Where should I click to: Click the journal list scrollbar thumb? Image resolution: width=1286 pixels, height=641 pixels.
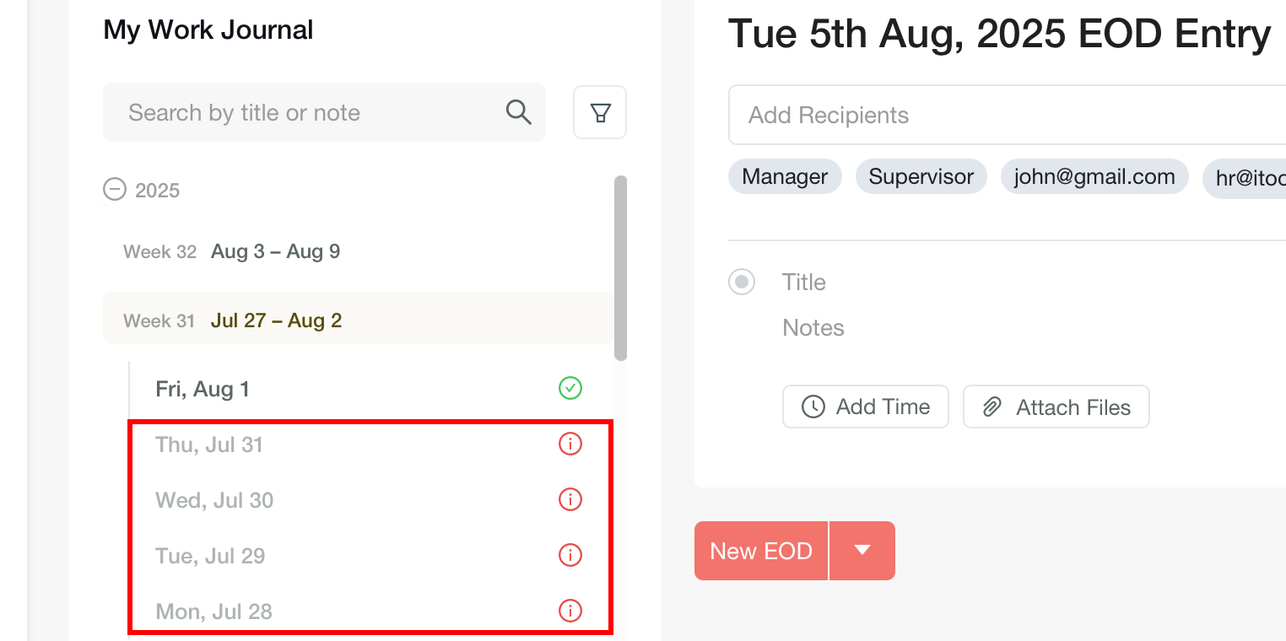tap(620, 267)
